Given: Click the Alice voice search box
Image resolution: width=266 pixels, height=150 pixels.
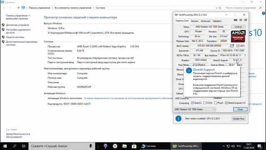Looking at the screenshot, I should coord(62,146).
